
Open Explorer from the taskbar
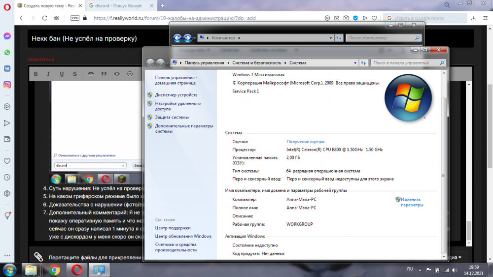click(x=31, y=270)
